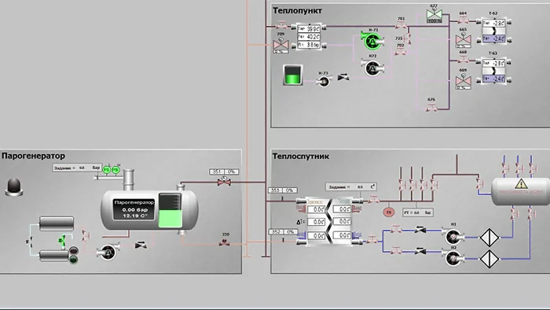Screen dimensions: 550x310
Task: Click the 3.8 bar pressure reading
Action: (x=309, y=45)
